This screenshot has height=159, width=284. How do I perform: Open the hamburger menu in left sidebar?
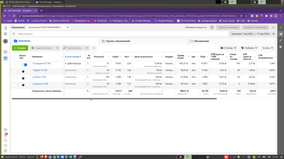coord(5,34)
